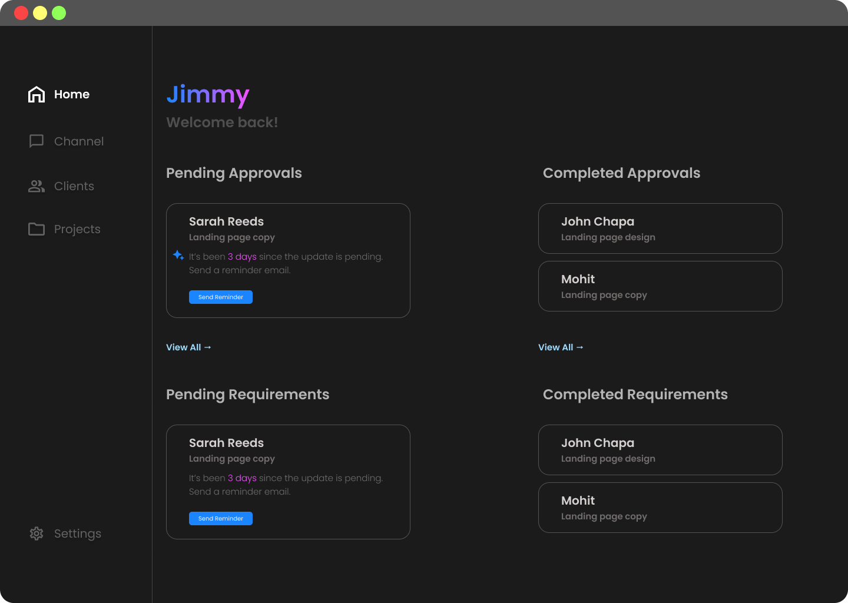Open View All under Pending Approvals

pyautogui.click(x=184, y=347)
